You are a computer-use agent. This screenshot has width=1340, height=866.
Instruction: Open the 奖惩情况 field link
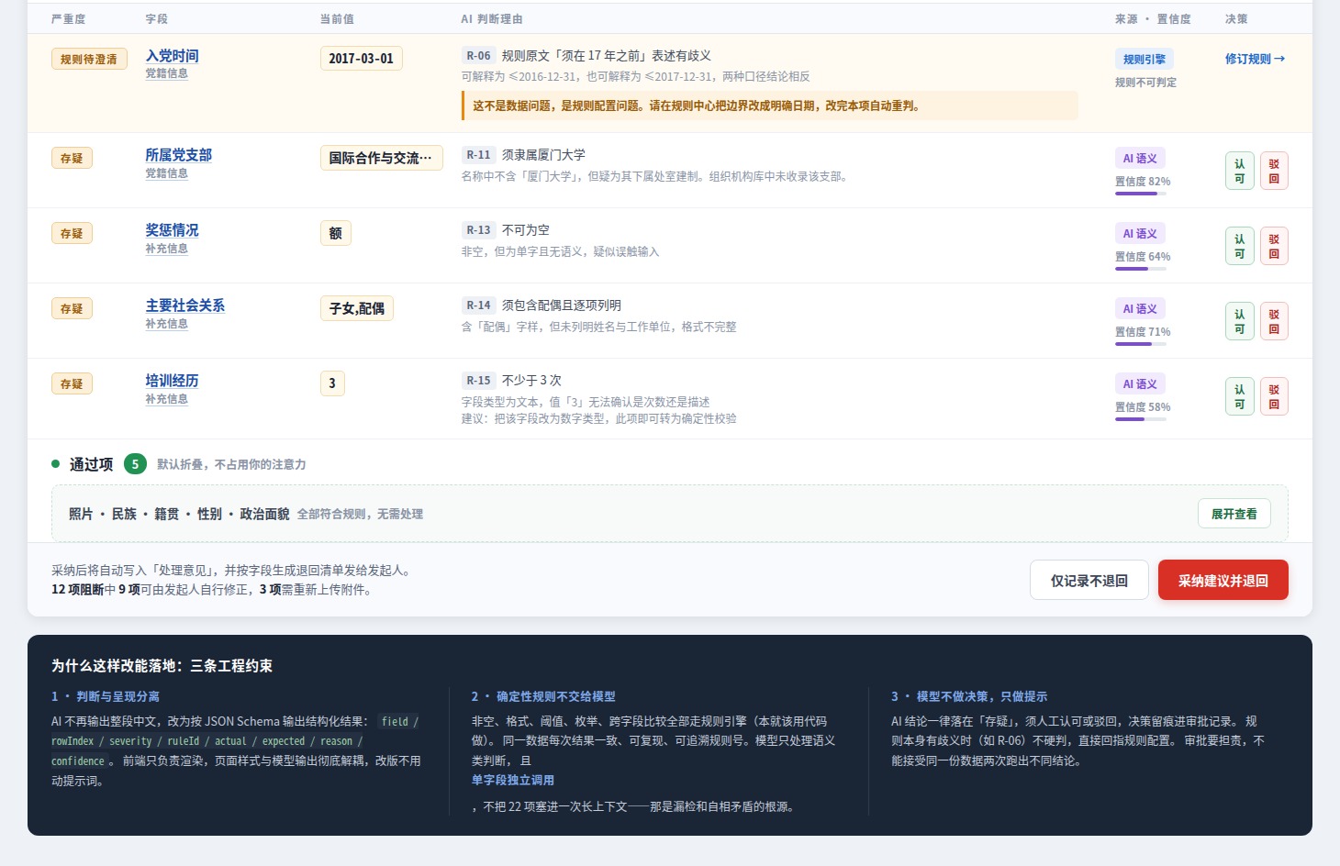click(172, 230)
